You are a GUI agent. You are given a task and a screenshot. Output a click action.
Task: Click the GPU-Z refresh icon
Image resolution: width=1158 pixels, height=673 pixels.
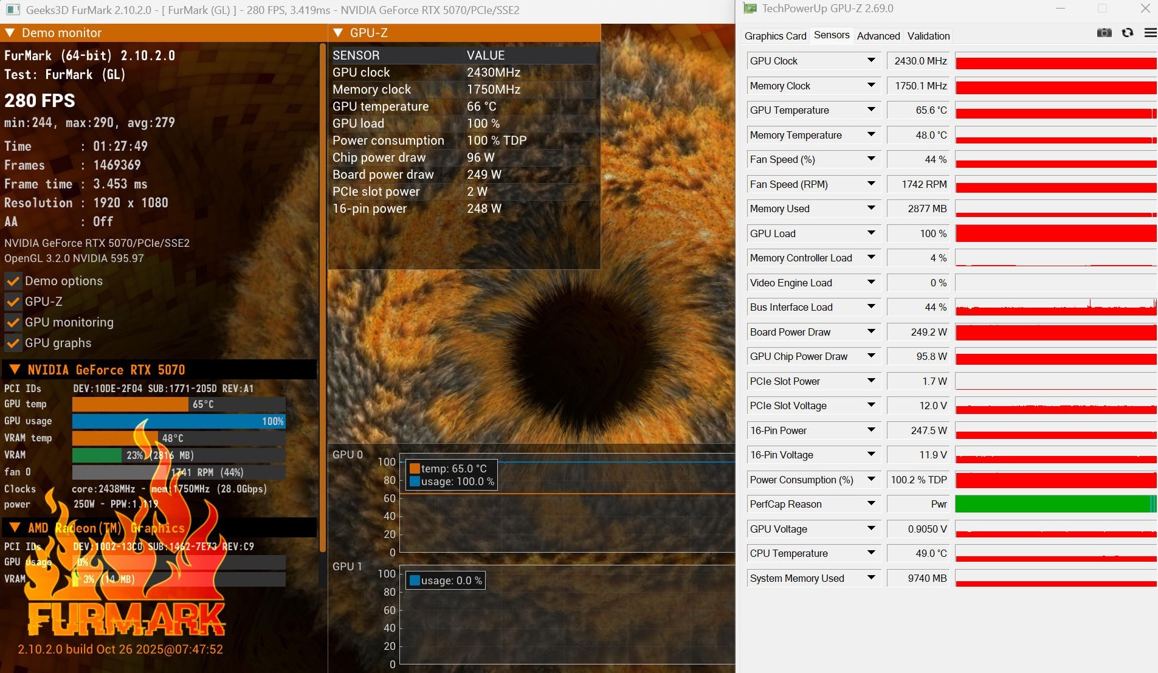(1128, 33)
